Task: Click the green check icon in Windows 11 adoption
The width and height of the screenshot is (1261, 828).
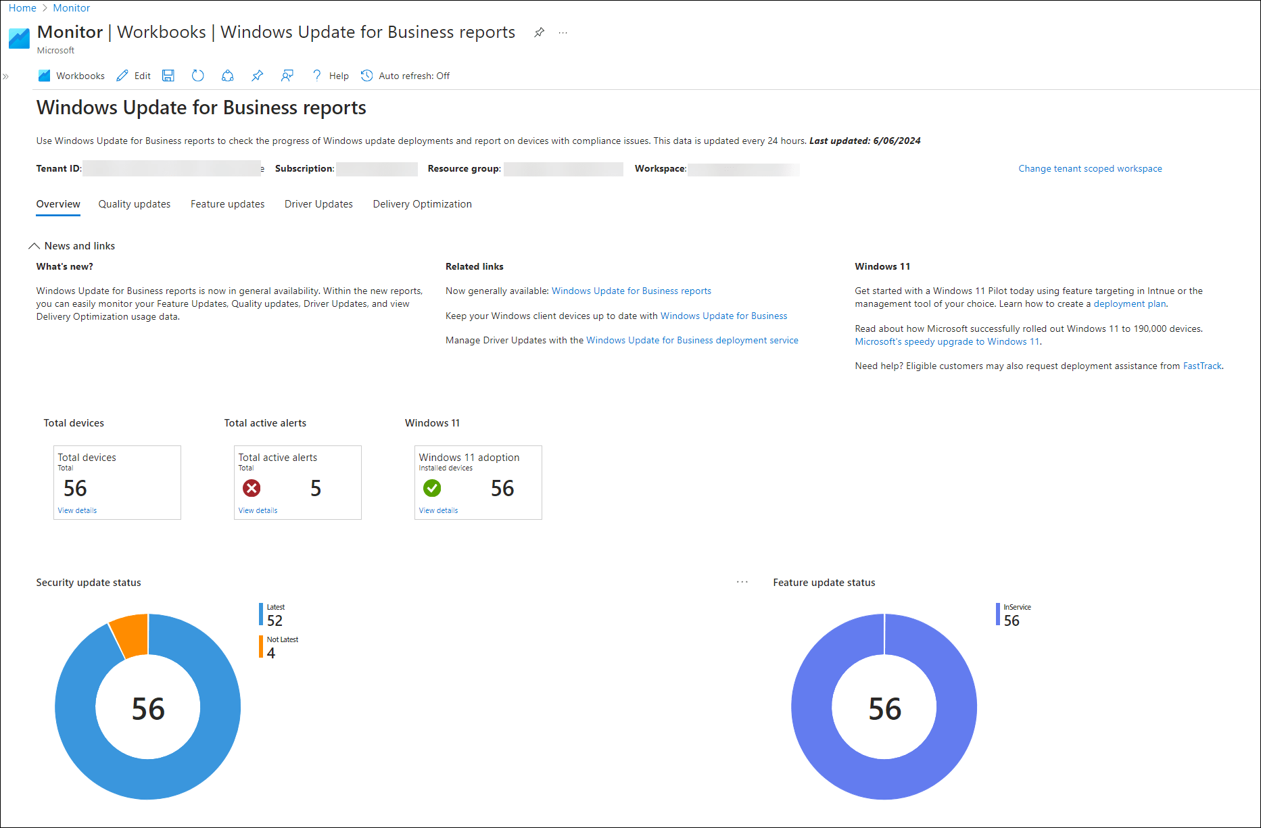Action: tap(432, 488)
